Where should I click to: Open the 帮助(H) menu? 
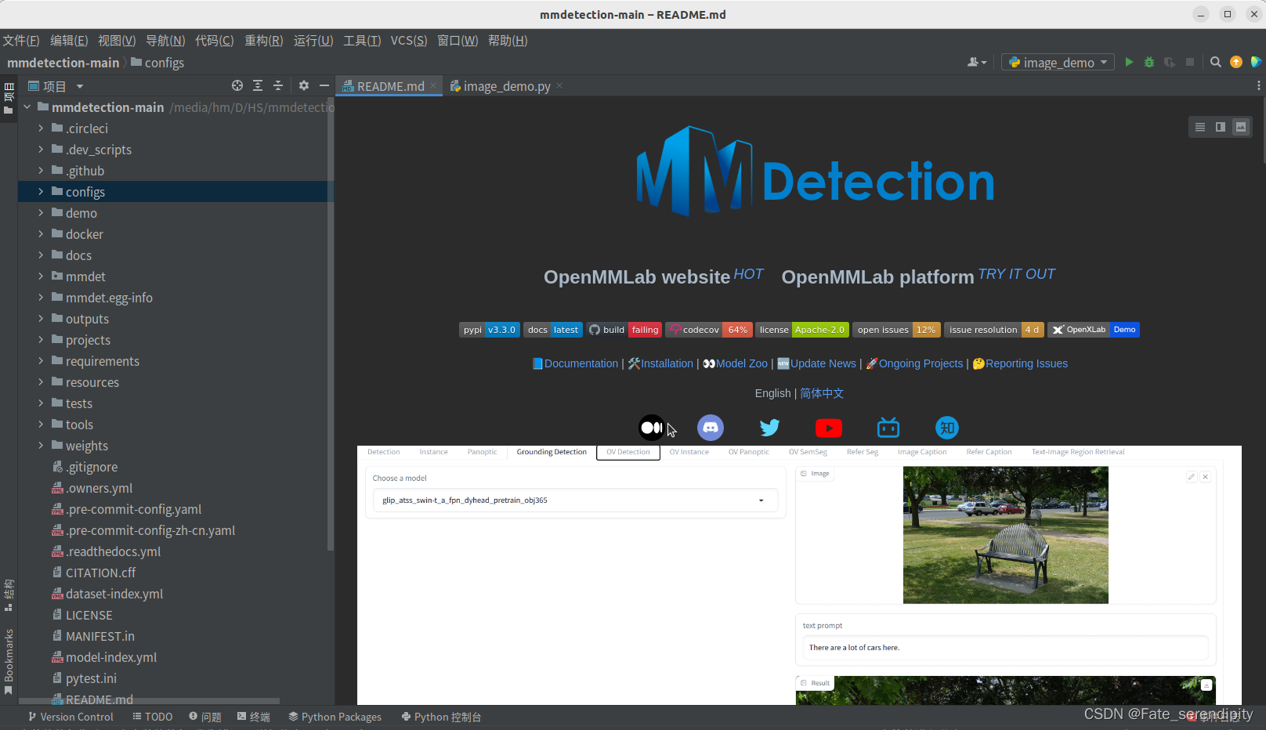coord(508,40)
